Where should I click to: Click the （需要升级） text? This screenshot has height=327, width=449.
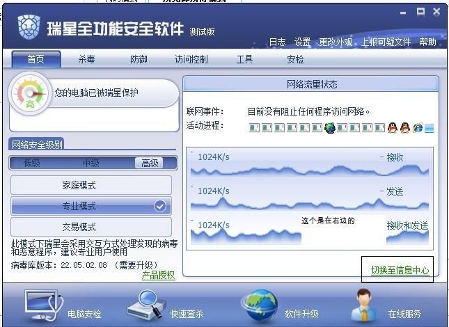(136, 265)
